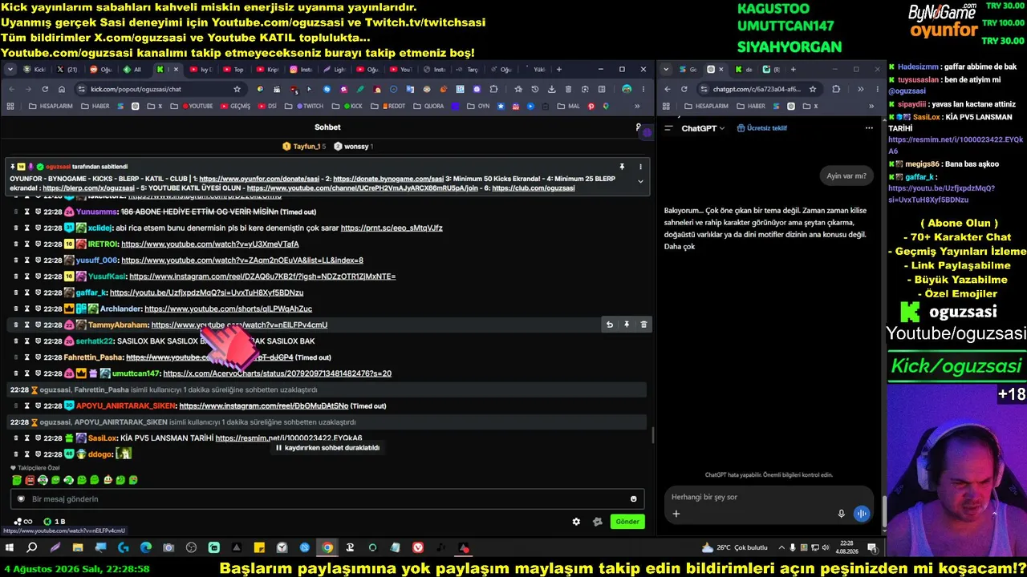Screen dimensions: 1027x577
Task: Start ChatGPT microphone dictation
Action: 841,514
